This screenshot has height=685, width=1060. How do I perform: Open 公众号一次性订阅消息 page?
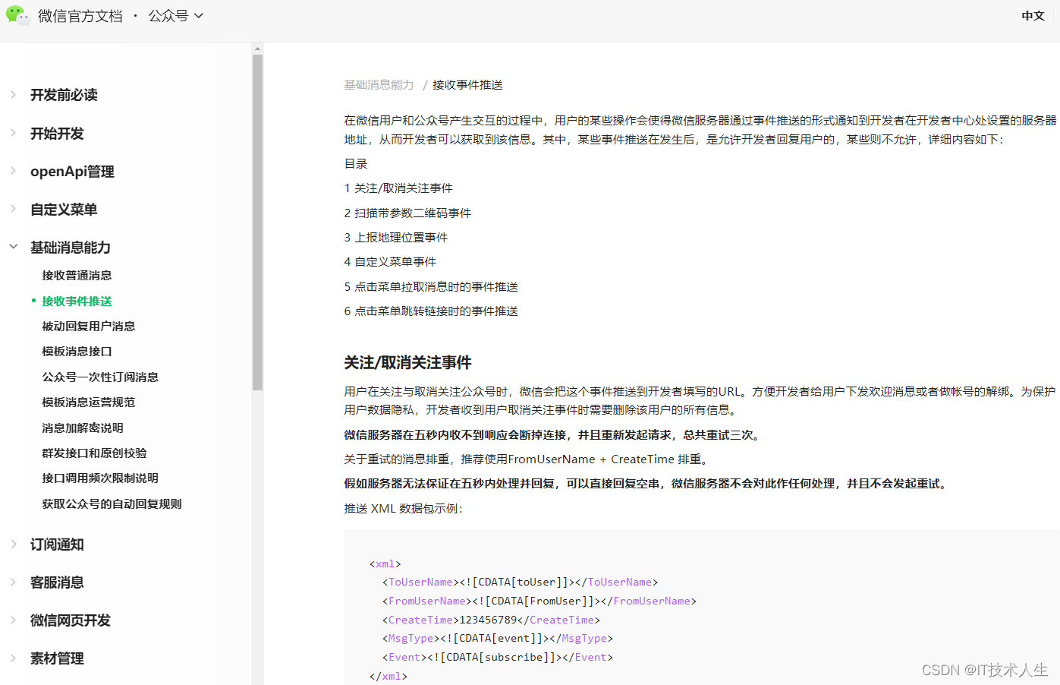[x=100, y=377]
